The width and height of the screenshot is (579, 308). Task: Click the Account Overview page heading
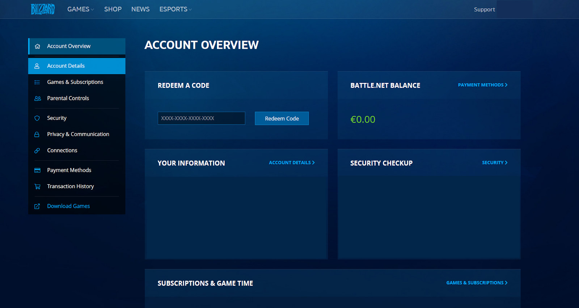pos(202,45)
